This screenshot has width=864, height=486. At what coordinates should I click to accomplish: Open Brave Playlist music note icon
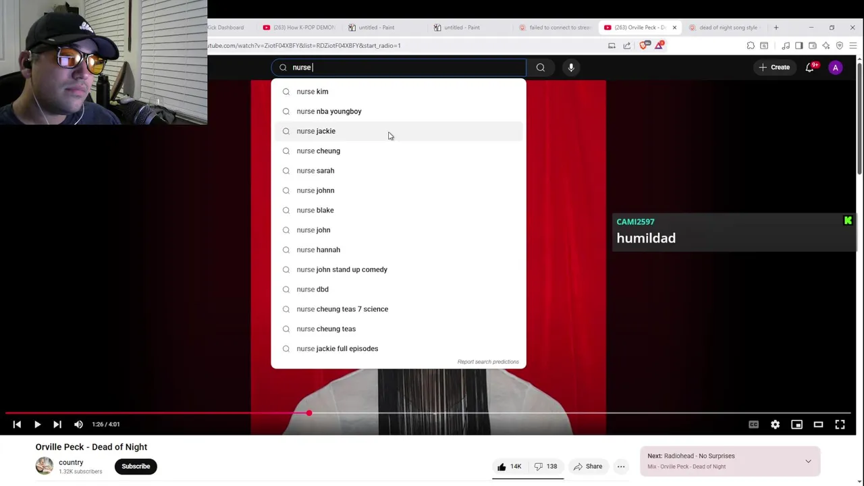tap(786, 45)
